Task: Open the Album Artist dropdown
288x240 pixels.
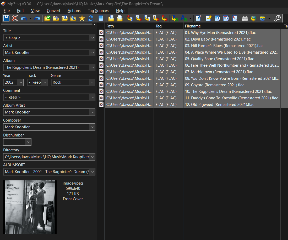Action: pyautogui.click(x=93, y=112)
